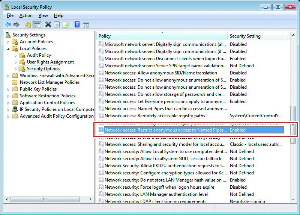
Task: Select User Rights Assignment folder
Action: click(50, 62)
